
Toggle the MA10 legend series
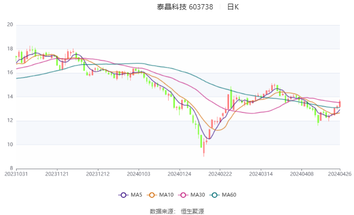coord(160,195)
